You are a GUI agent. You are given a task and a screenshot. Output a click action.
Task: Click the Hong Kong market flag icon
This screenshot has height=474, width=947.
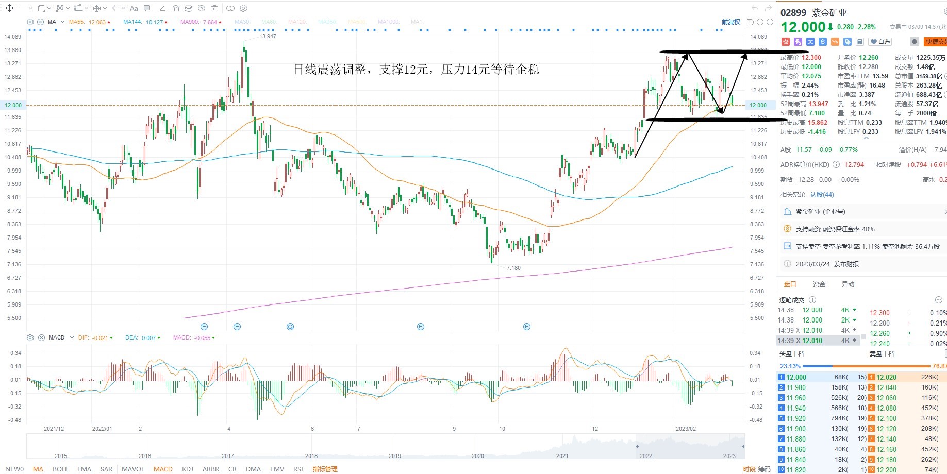[x=786, y=42]
